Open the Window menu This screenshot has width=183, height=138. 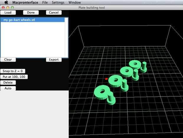(75, 2)
